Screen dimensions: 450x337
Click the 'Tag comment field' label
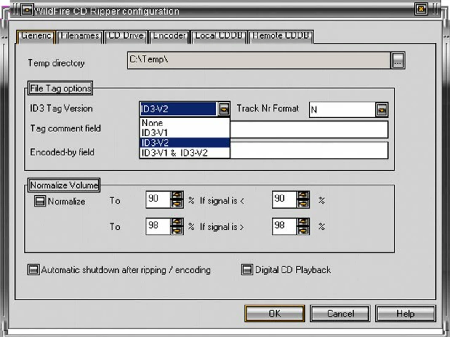point(65,128)
